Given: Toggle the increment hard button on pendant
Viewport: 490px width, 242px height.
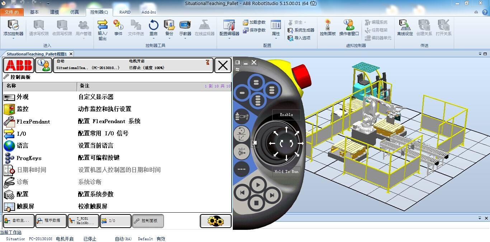Looking at the screenshot, I should (x=241, y=169).
